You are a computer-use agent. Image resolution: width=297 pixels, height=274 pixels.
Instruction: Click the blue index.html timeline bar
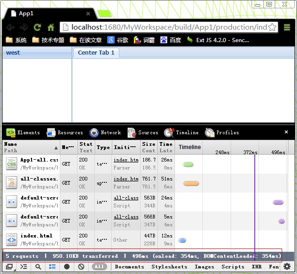point(182,240)
